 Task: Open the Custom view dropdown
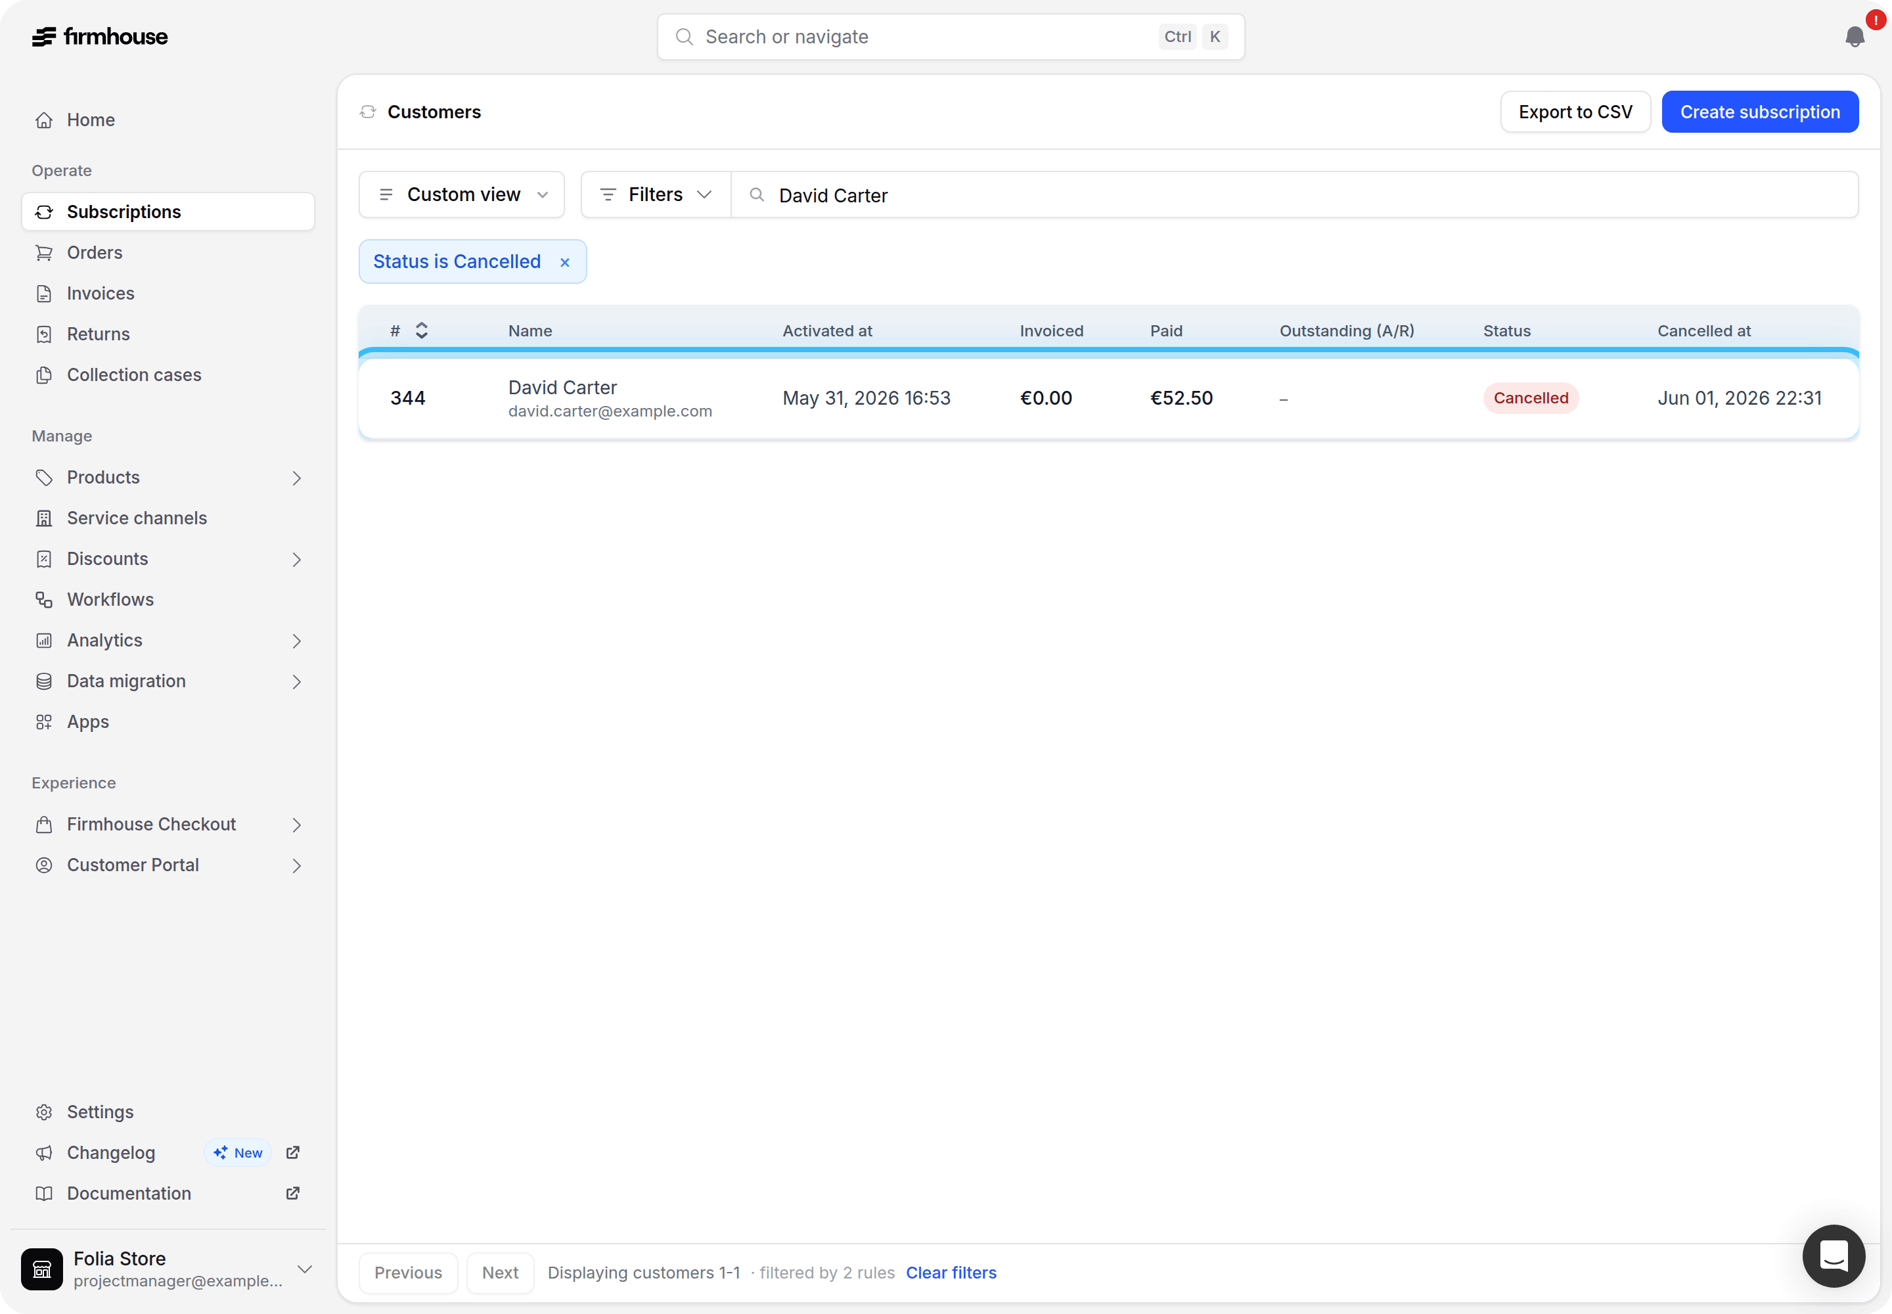click(462, 194)
